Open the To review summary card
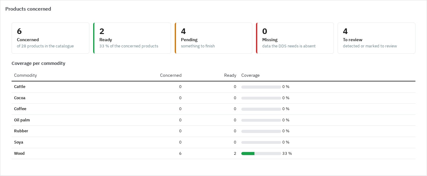The image size is (427, 176). point(376,38)
